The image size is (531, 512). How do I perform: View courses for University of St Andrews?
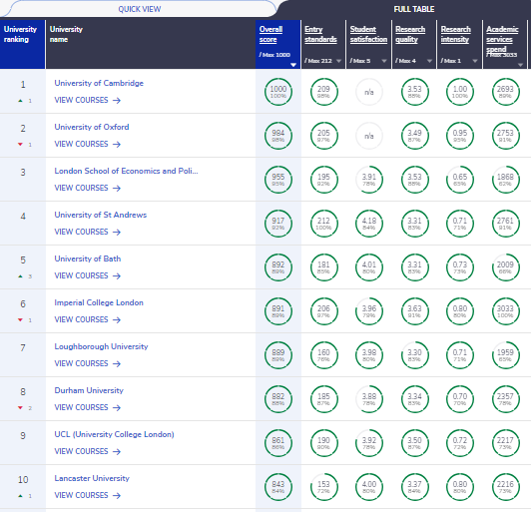click(88, 232)
